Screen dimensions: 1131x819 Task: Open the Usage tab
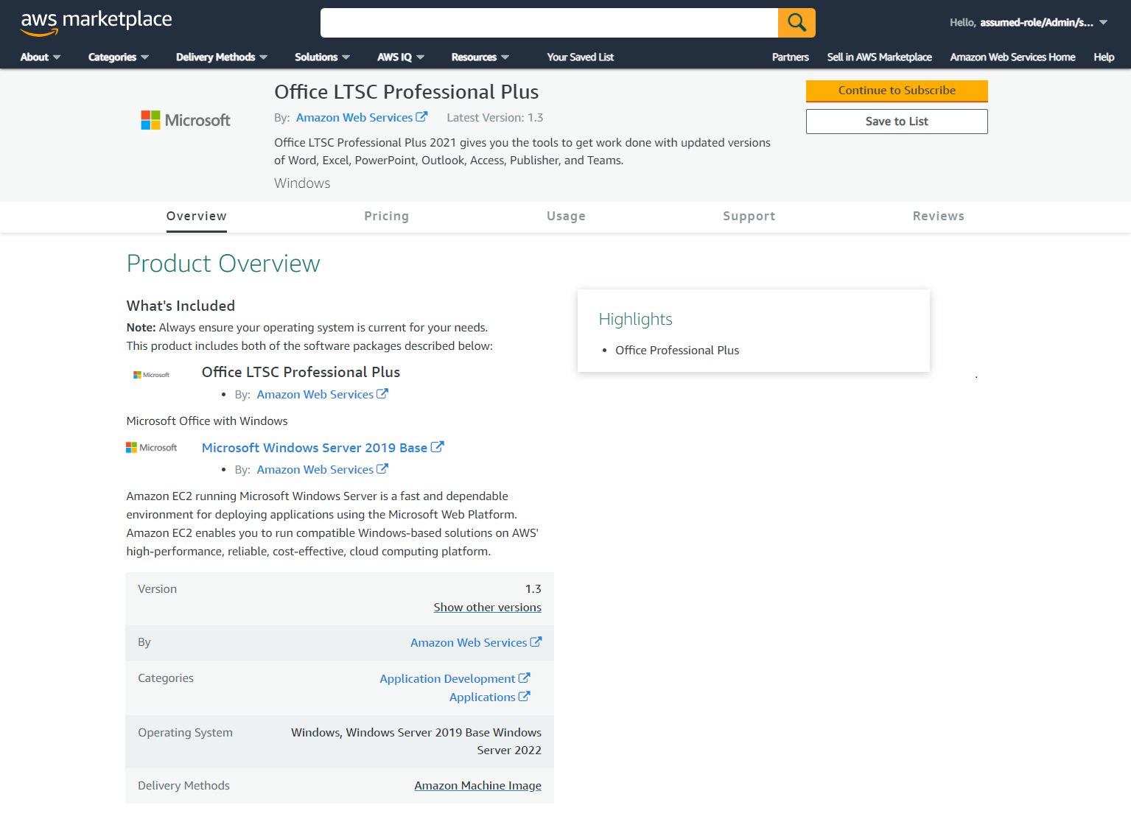pos(566,216)
